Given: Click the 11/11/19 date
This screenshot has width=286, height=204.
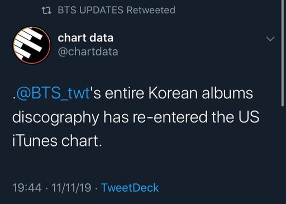Looking at the screenshot, I should pyautogui.click(x=71, y=187).
